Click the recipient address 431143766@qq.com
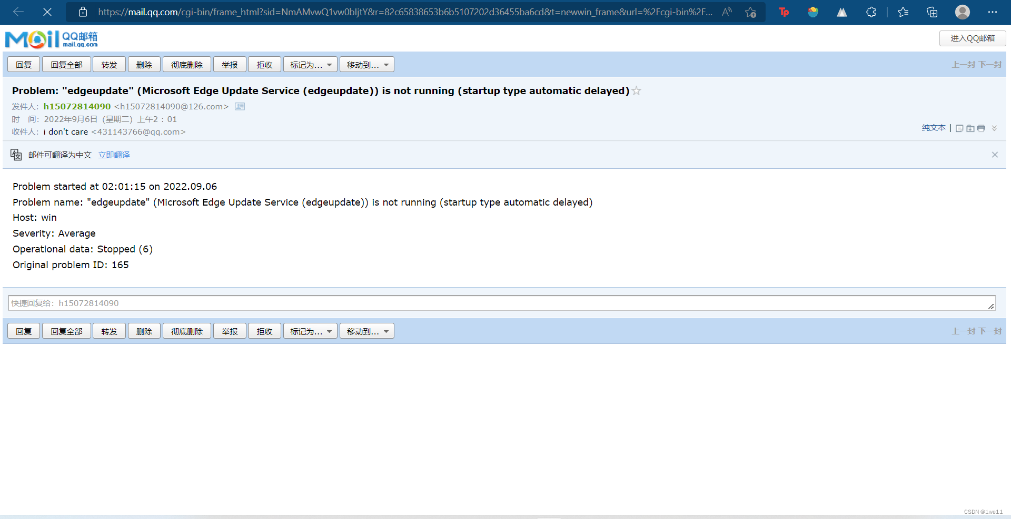Viewport: 1011px width, 519px height. 138,132
